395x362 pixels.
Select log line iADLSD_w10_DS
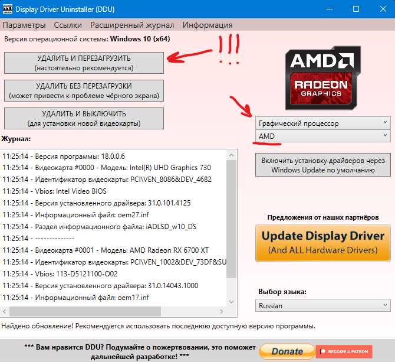tap(99, 227)
